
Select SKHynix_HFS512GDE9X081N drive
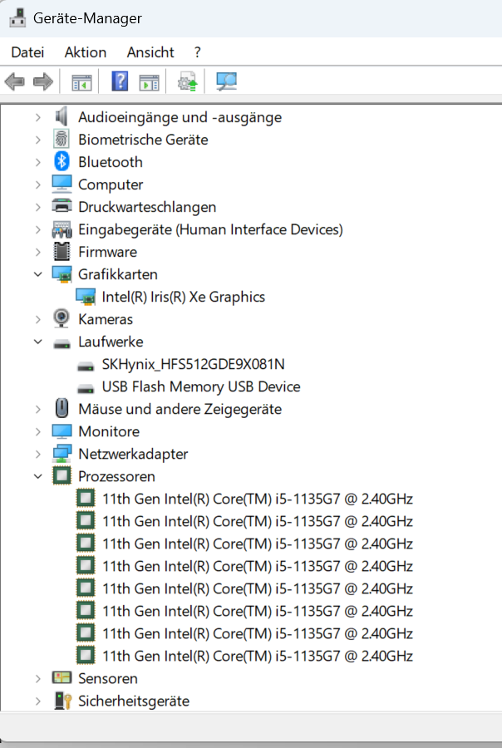tap(194, 364)
